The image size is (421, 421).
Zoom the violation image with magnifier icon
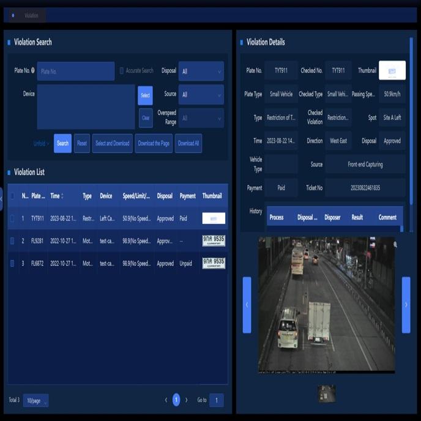[x=395, y=245]
